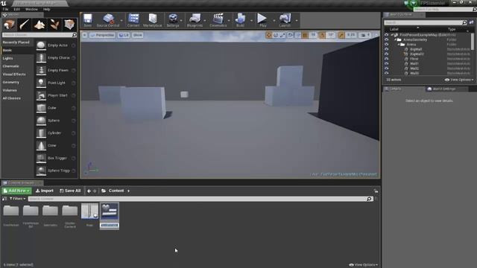Open camera speed setting in viewport

pos(365,35)
